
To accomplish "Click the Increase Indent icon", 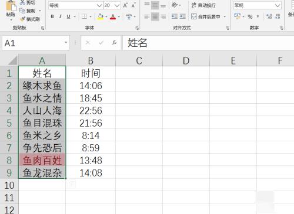I will (182, 16).
